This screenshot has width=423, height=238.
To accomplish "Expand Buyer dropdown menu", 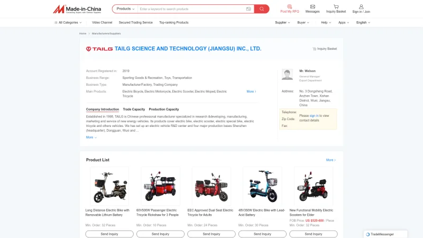I will (x=303, y=23).
